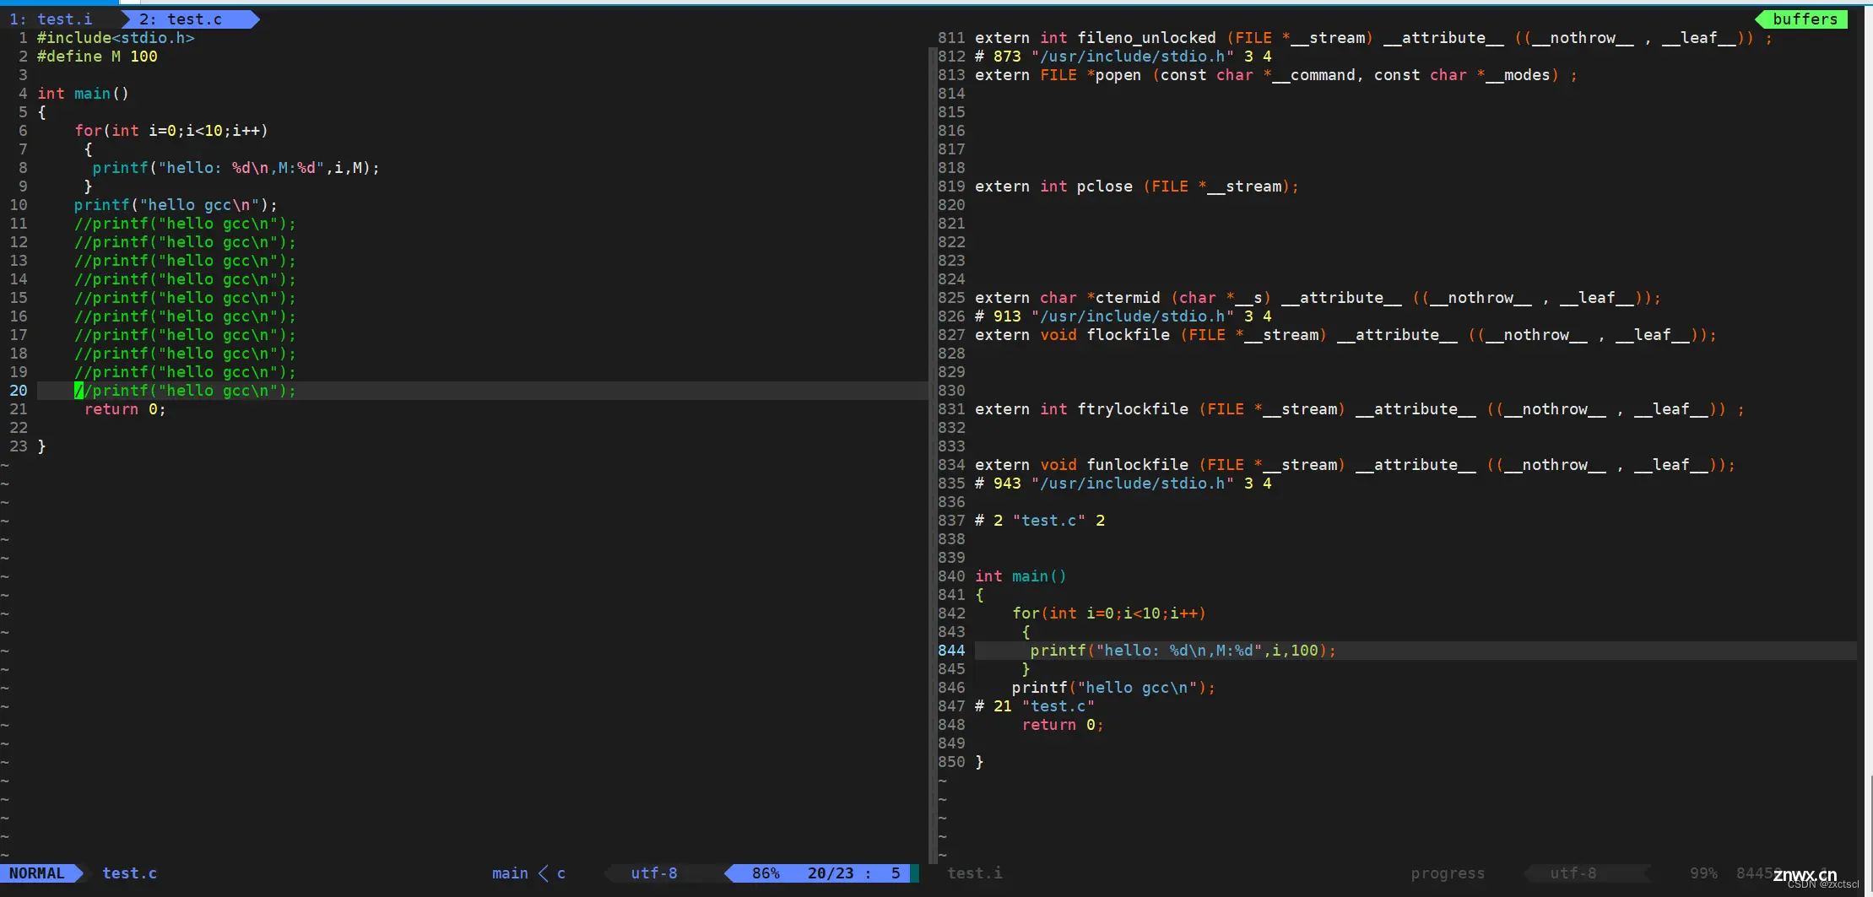Click the main function indicator in statusline
Image resolution: width=1873 pixels, height=897 pixels.
(510, 873)
